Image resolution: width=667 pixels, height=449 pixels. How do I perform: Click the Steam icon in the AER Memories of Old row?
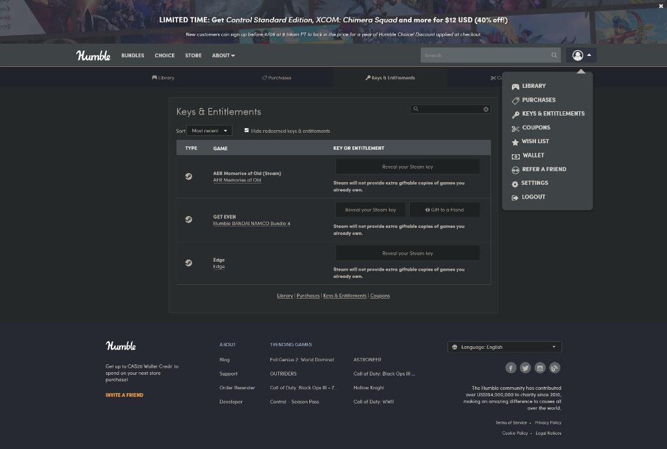(x=188, y=176)
